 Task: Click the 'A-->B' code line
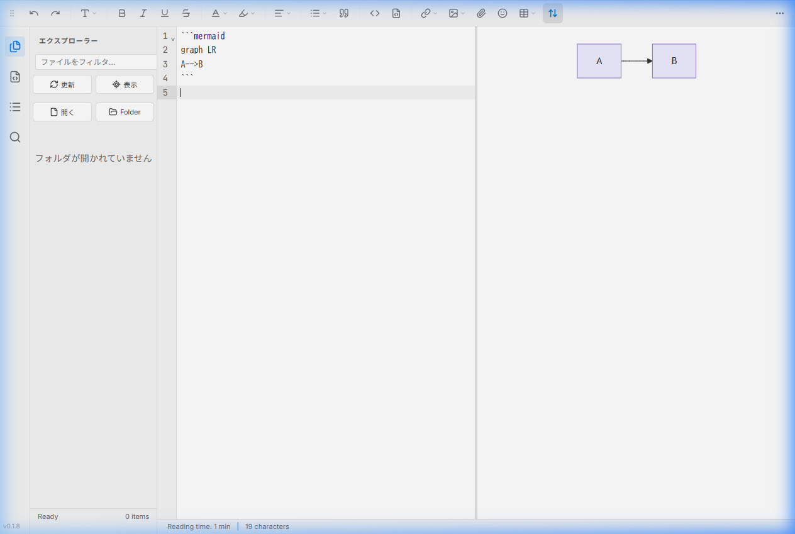[x=192, y=64]
